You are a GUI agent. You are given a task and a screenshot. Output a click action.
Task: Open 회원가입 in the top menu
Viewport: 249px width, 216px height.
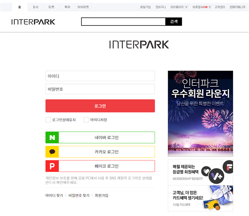(145, 7)
